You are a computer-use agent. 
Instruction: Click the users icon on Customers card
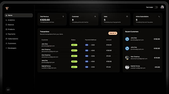pos(95,17)
